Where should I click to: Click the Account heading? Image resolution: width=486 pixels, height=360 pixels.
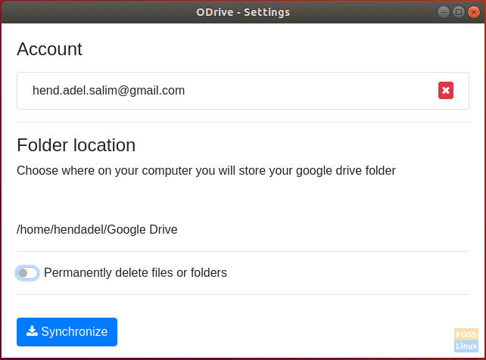coord(50,49)
